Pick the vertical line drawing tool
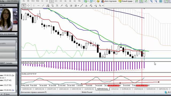Image resolution: width=171 pixels, height=96 pixels. point(34,6)
